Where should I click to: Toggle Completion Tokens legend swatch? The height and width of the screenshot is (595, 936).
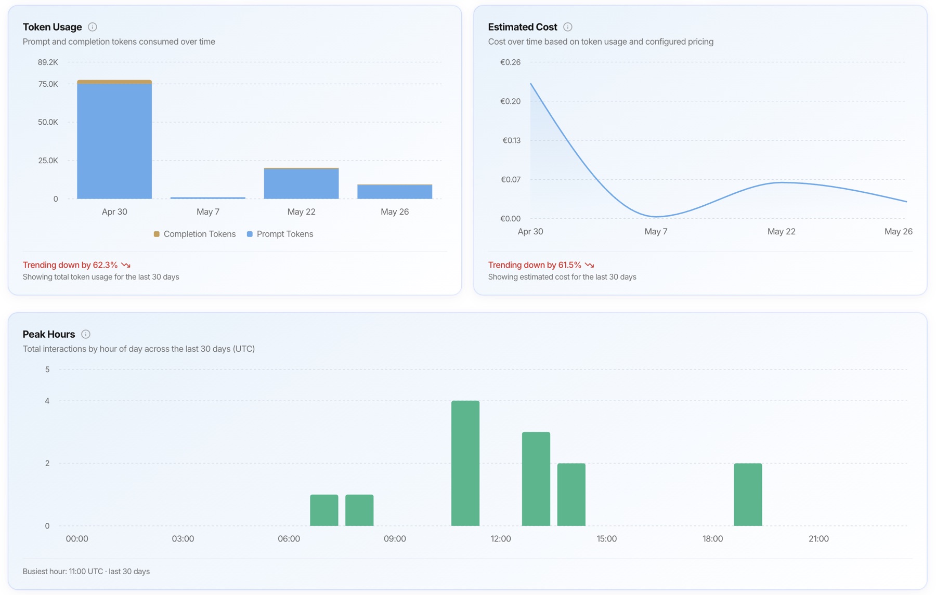(157, 234)
